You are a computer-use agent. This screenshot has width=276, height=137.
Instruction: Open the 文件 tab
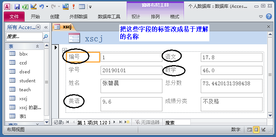14,17
